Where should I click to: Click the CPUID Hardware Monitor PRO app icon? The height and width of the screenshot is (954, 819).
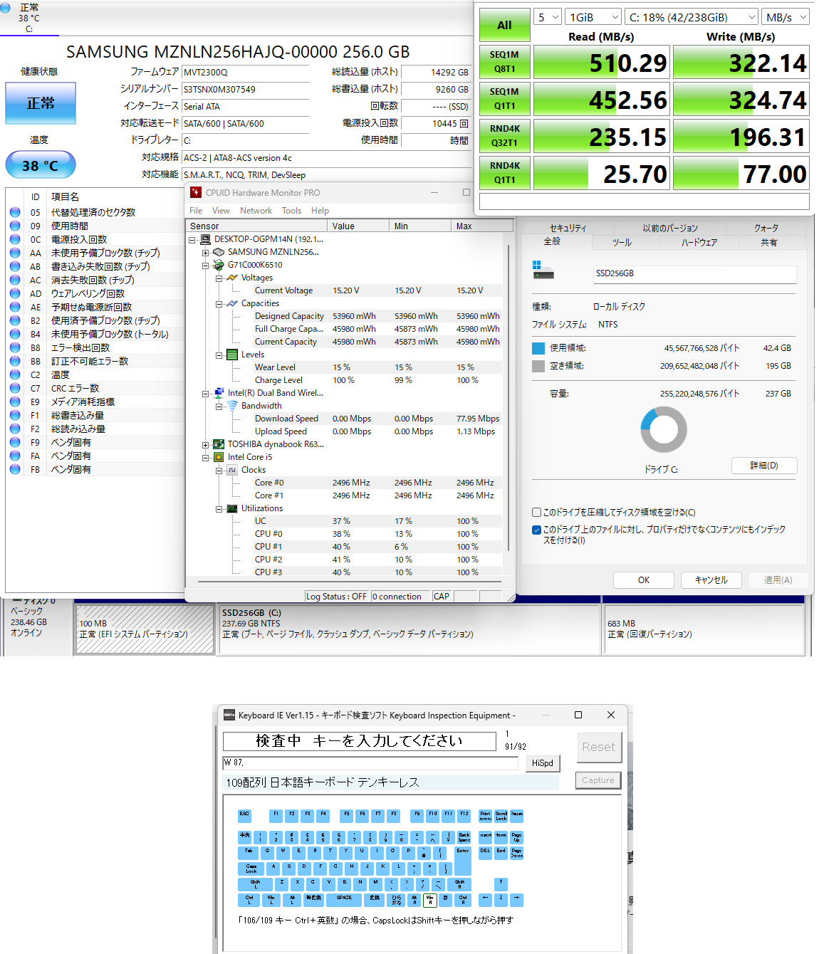(x=196, y=192)
